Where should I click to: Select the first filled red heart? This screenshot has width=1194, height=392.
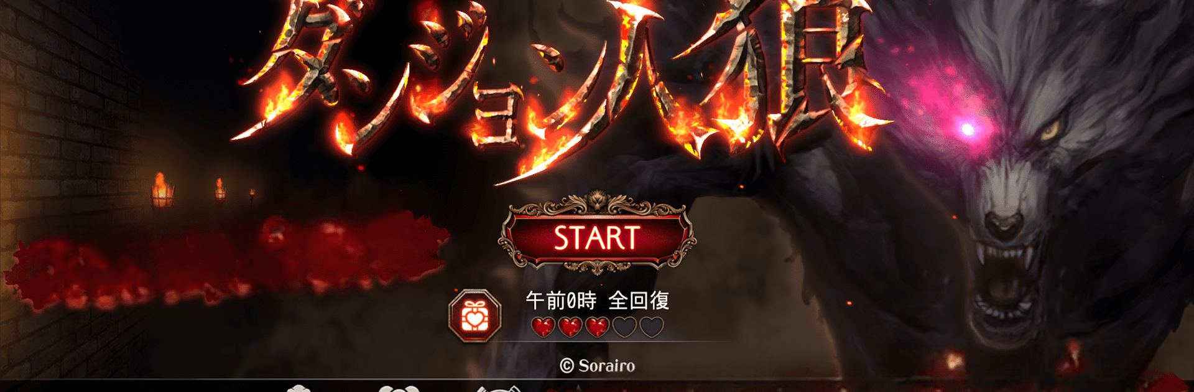point(543,327)
